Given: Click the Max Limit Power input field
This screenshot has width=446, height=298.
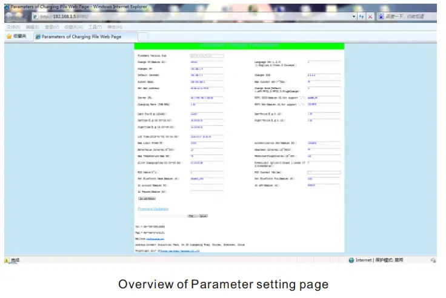Looking at the screenshot, I should pos(207,143).
